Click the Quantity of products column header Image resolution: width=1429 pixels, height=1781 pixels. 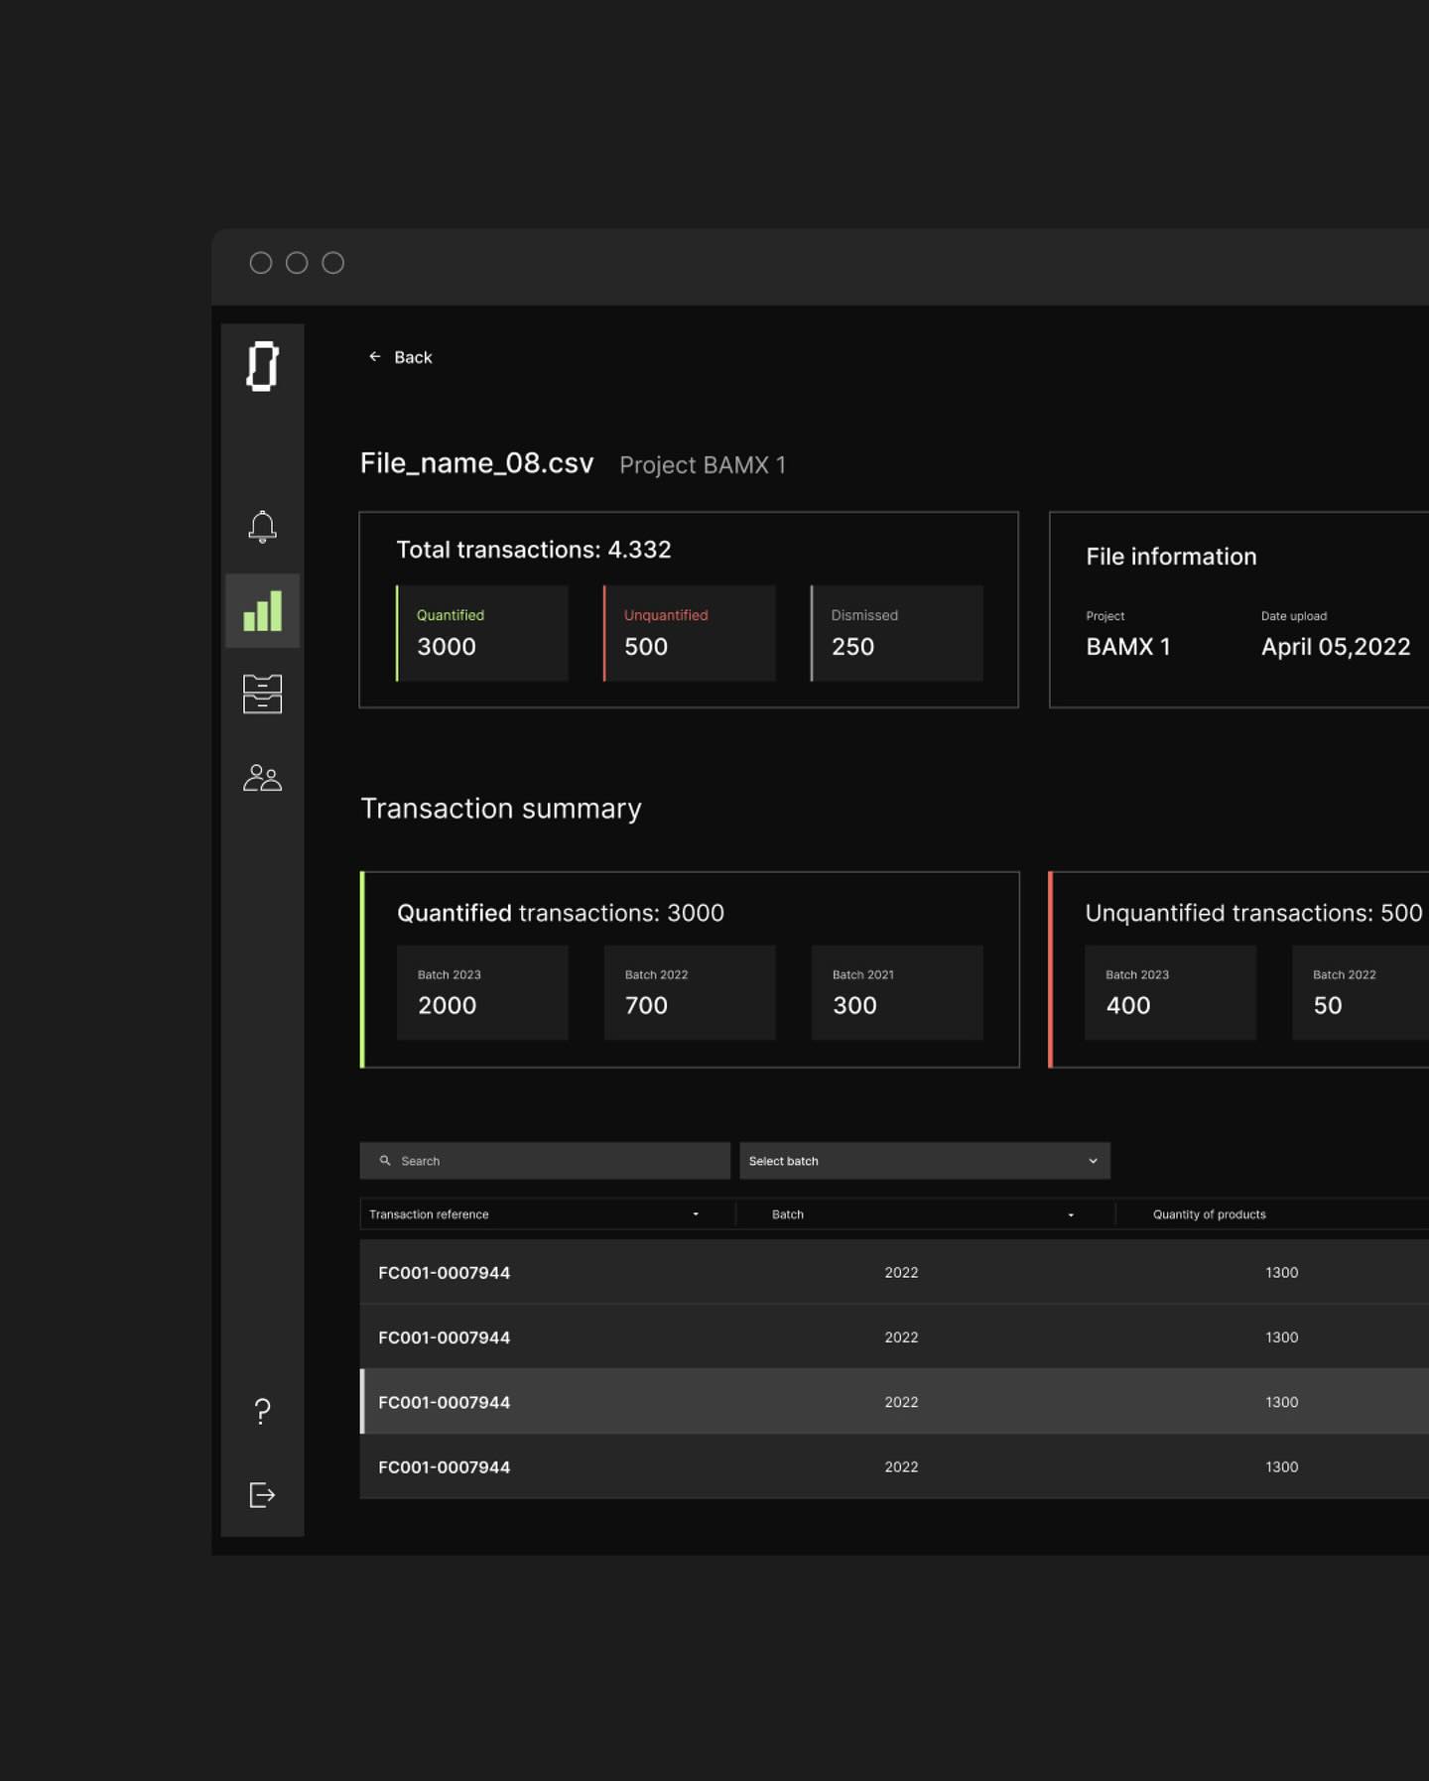point(1209,1214)
